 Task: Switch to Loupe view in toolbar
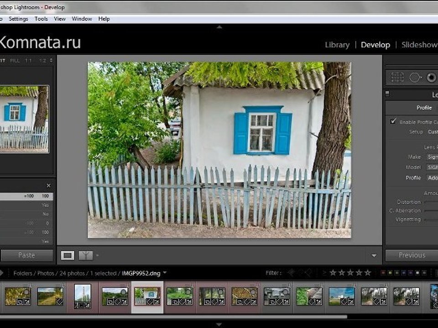(68, 255)
